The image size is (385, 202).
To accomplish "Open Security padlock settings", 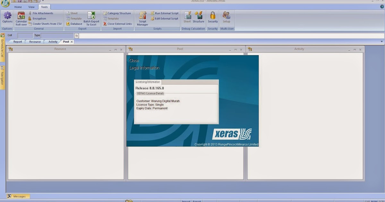I will click(213, 17).
